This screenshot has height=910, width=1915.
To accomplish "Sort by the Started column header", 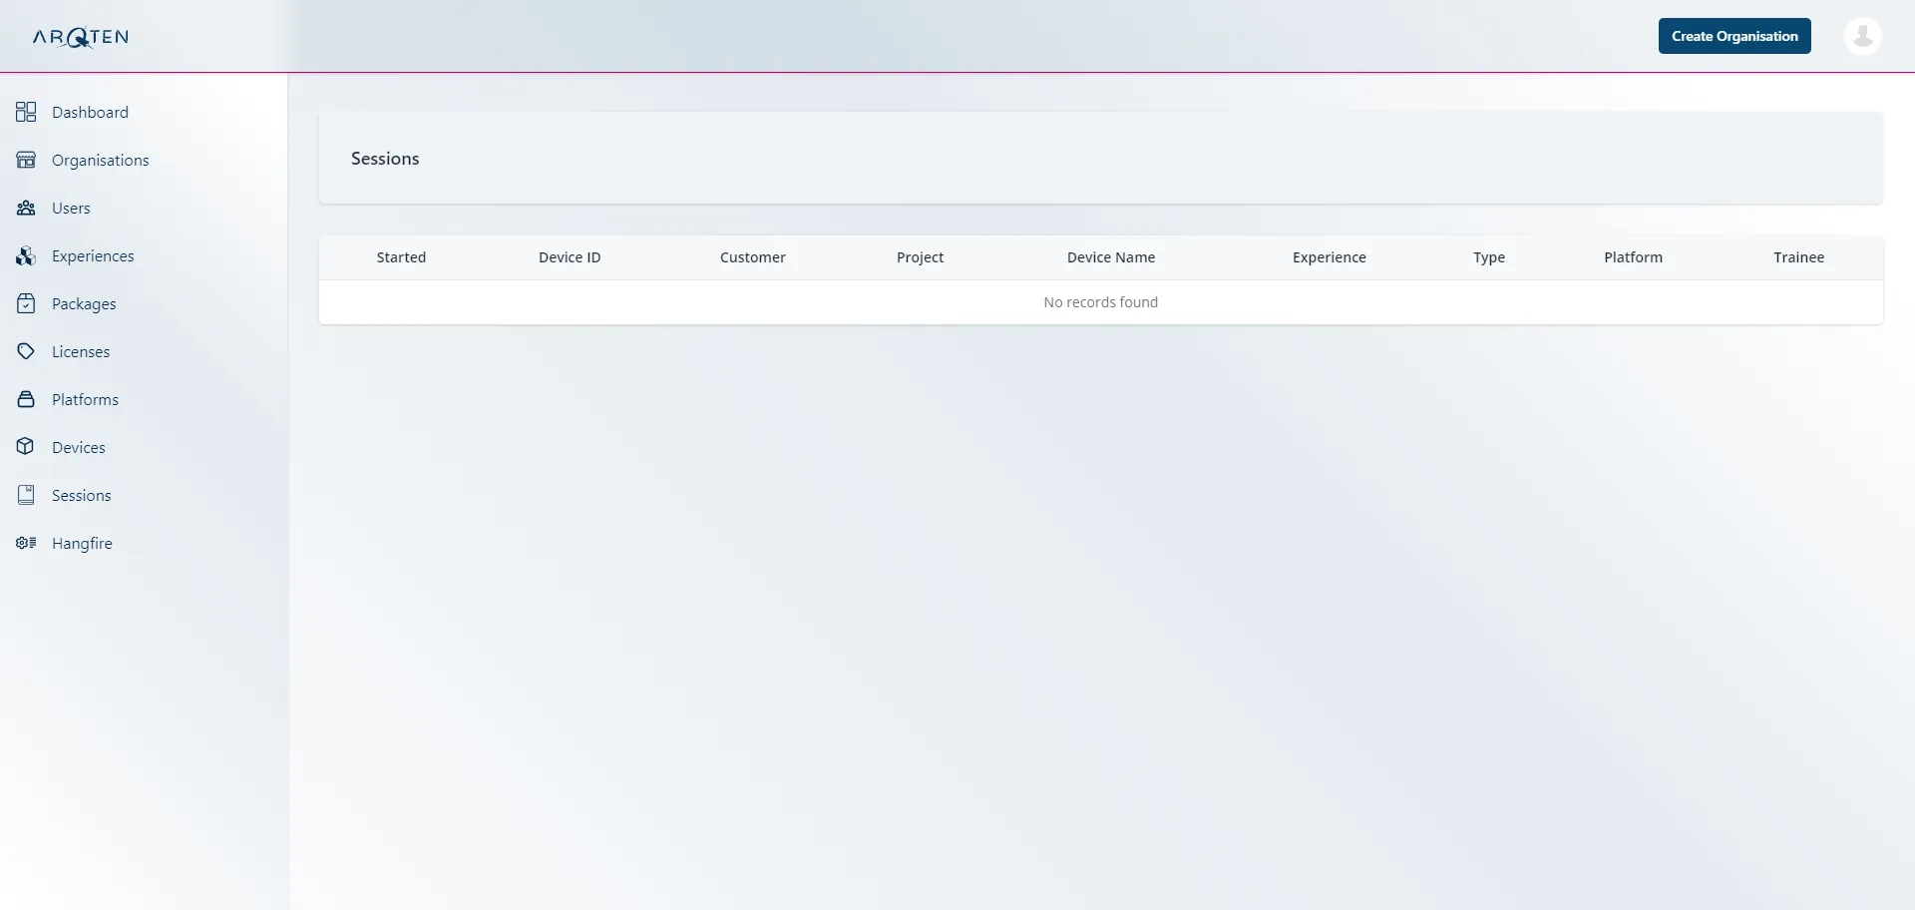I will click(401, 257).
